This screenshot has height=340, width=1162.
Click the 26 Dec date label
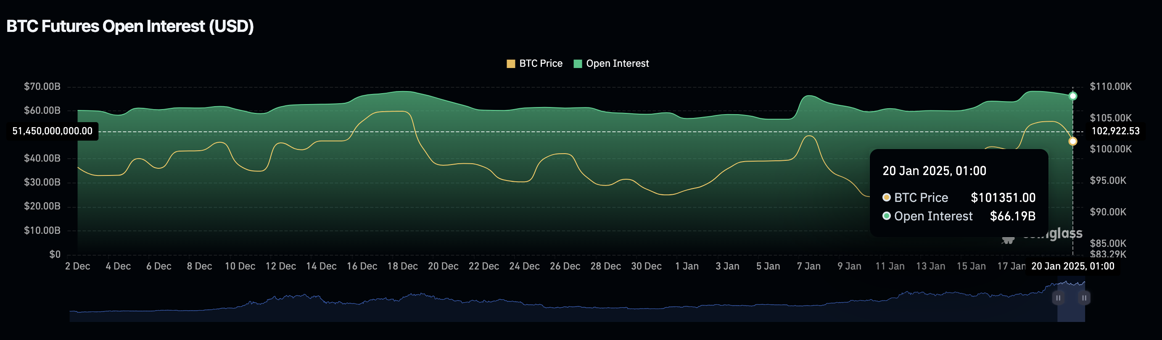565,266
